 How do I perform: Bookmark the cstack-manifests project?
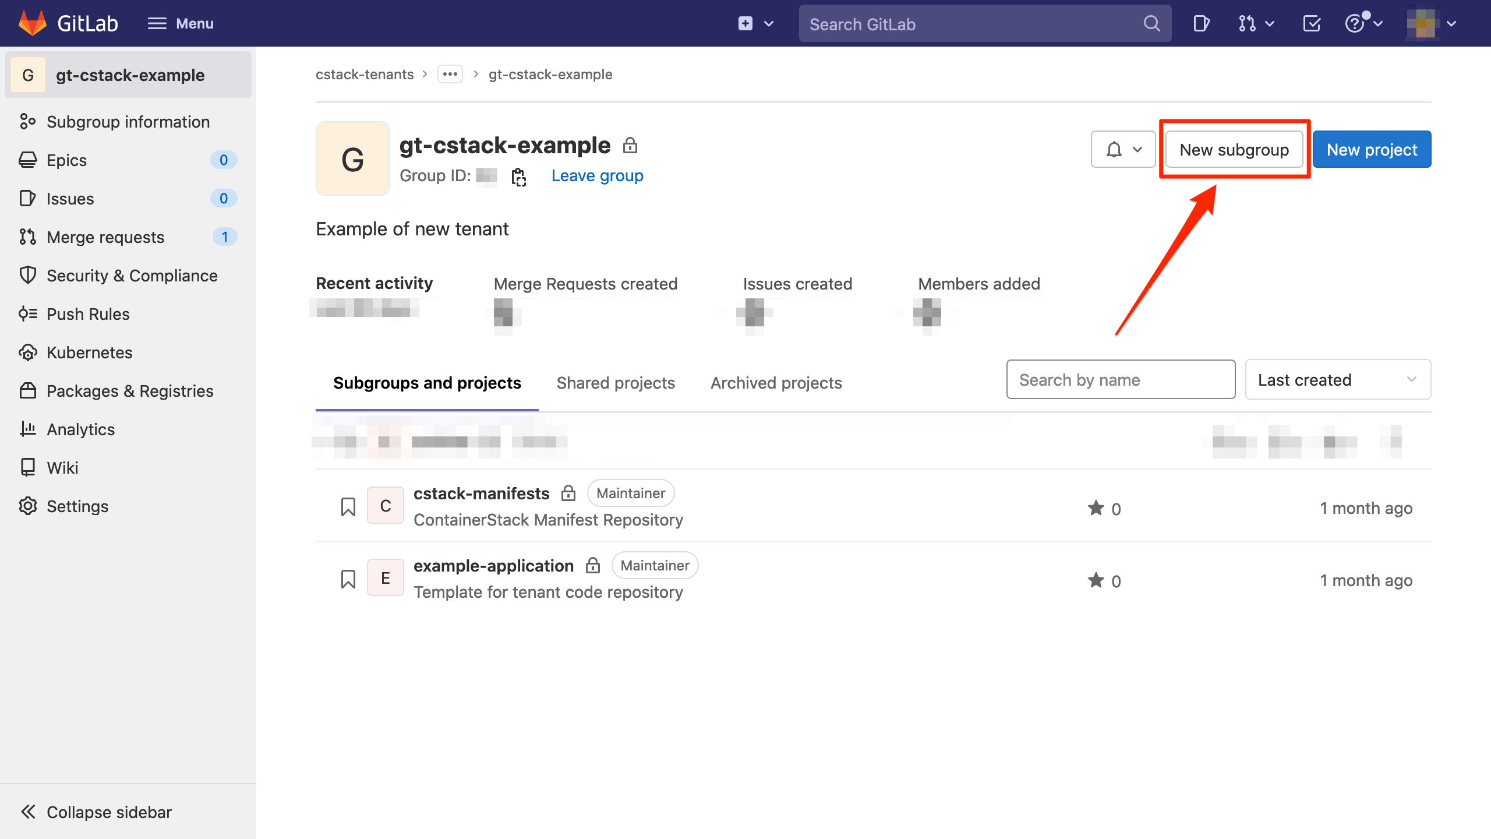(x=348, y=506)
